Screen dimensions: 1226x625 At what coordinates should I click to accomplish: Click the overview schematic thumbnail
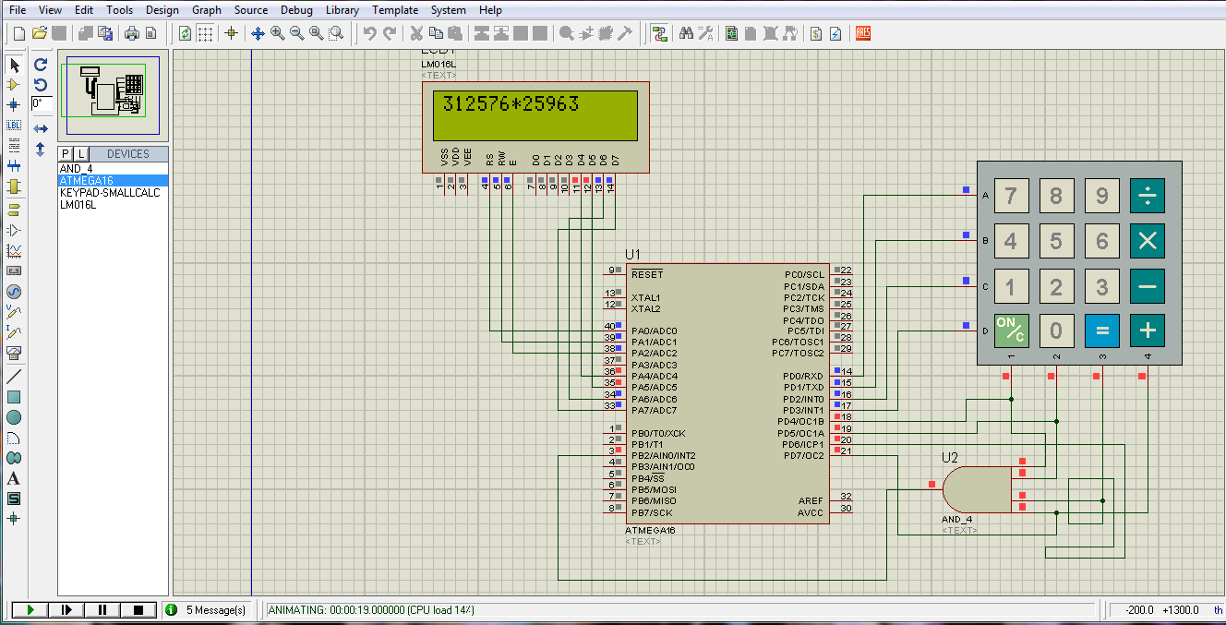113,93
